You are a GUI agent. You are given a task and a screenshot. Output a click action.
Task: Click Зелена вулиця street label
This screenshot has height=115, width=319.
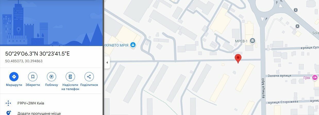(x=280, y=76)
